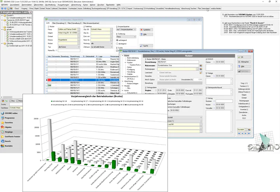Viewport: 280px width, 192px height.
Task: Click the Name/Bz. search field
Action: click(x=69, y=51)
